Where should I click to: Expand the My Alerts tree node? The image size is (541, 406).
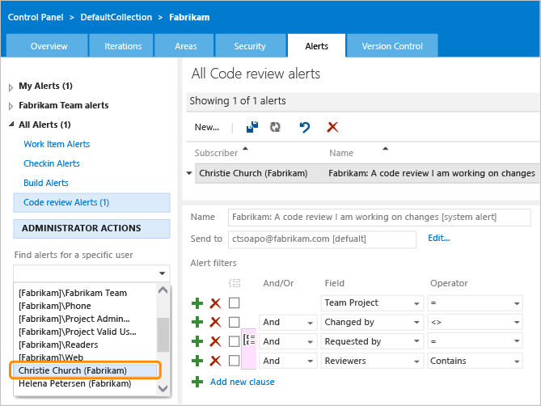[11, 87]
